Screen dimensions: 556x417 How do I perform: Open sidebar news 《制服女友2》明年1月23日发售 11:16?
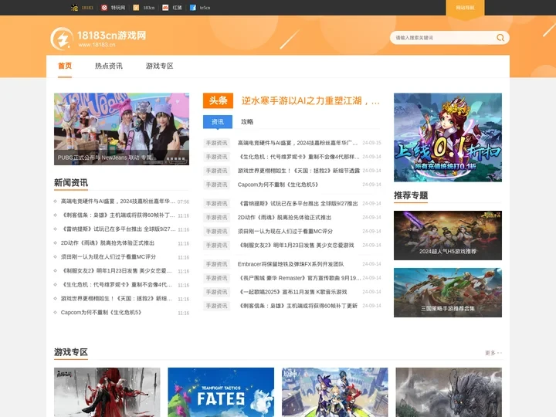[117, 271]
